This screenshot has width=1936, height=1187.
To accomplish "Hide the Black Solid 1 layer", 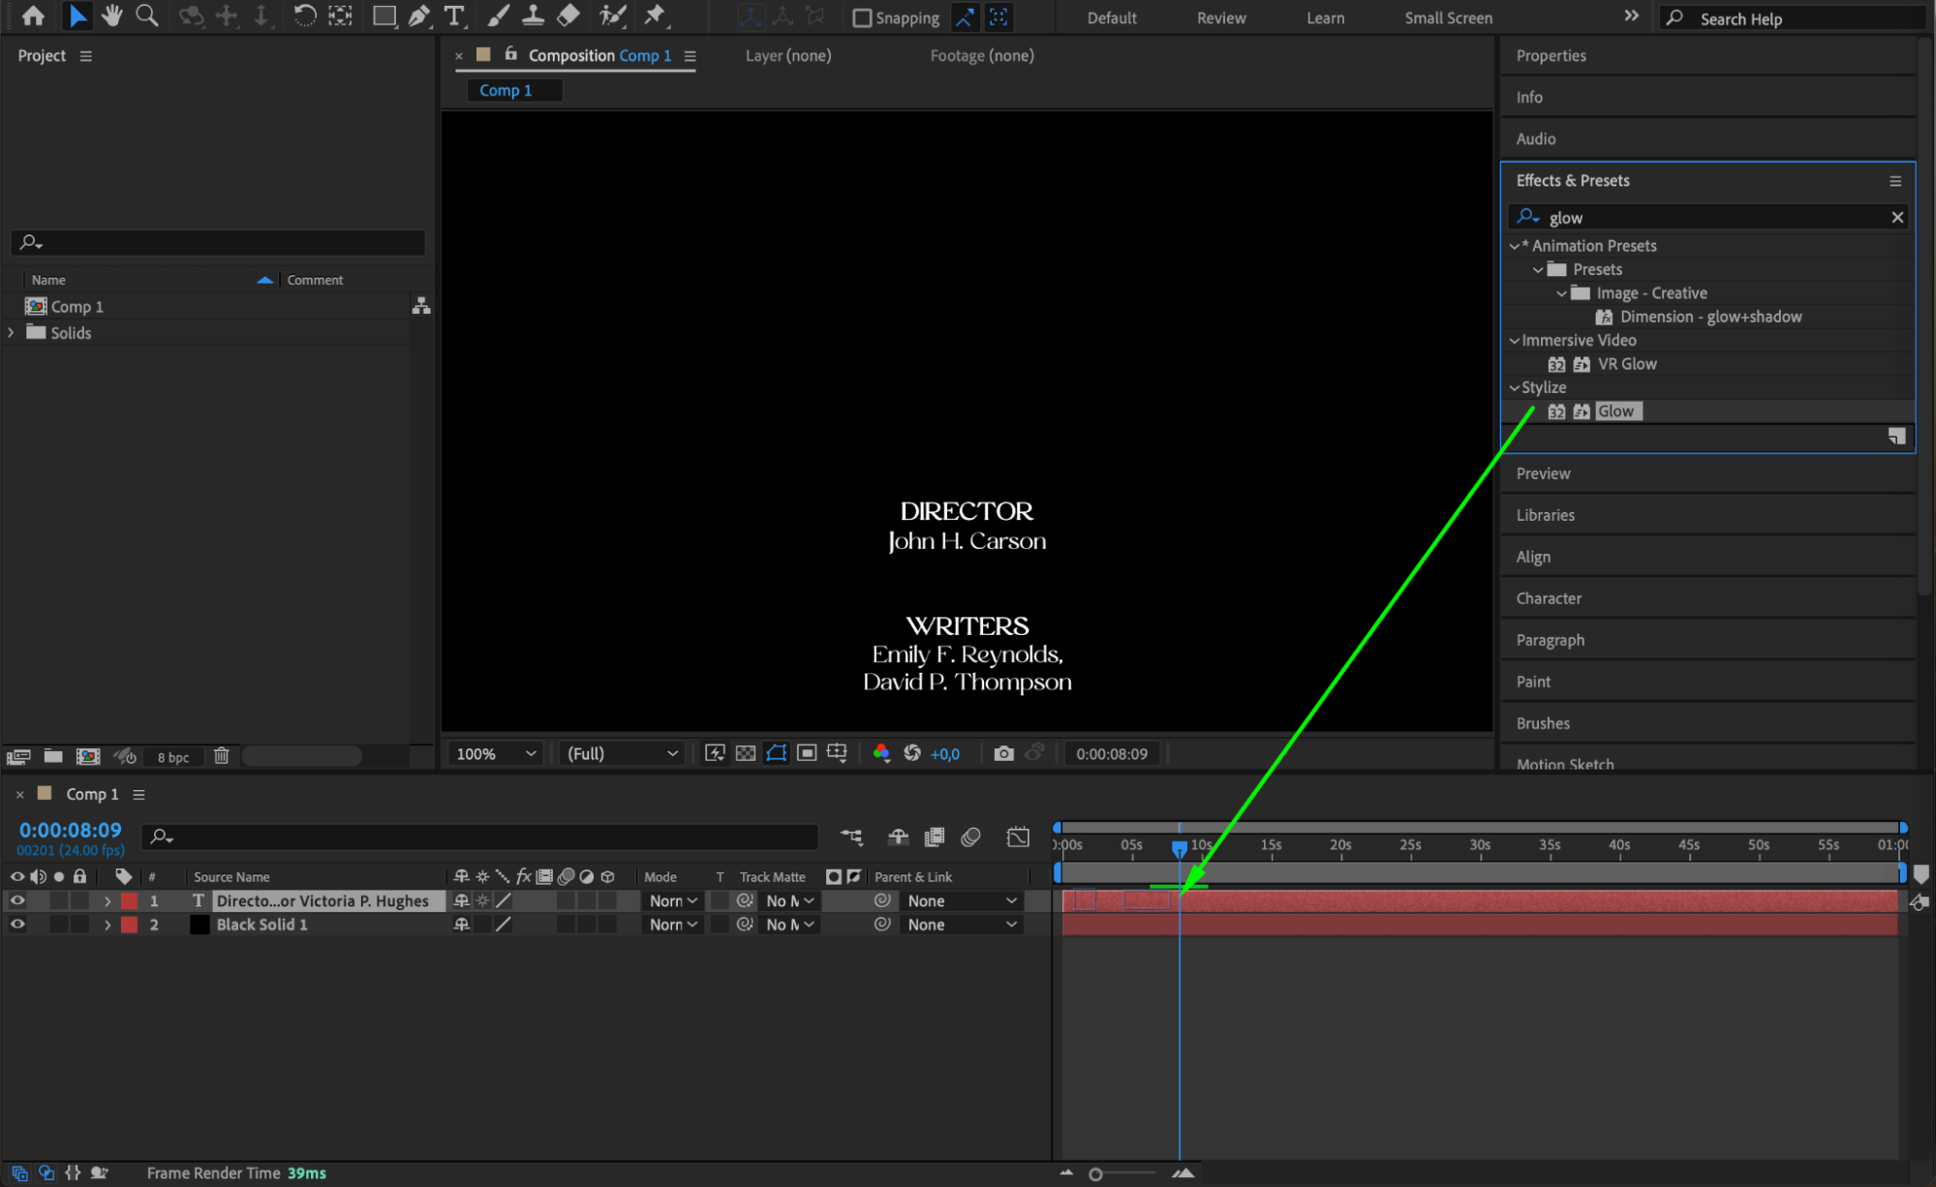I will click(x=17, y=925).
